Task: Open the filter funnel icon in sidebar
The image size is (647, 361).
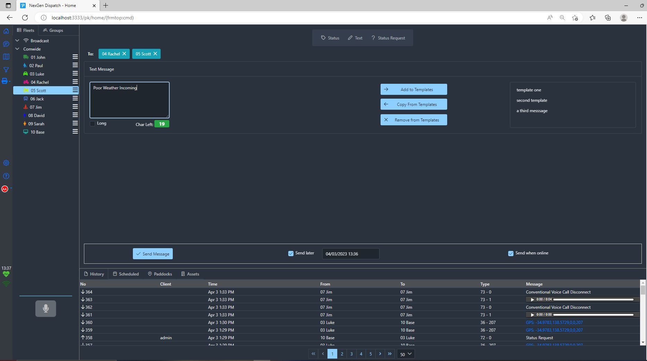Action: pos(6,70)
